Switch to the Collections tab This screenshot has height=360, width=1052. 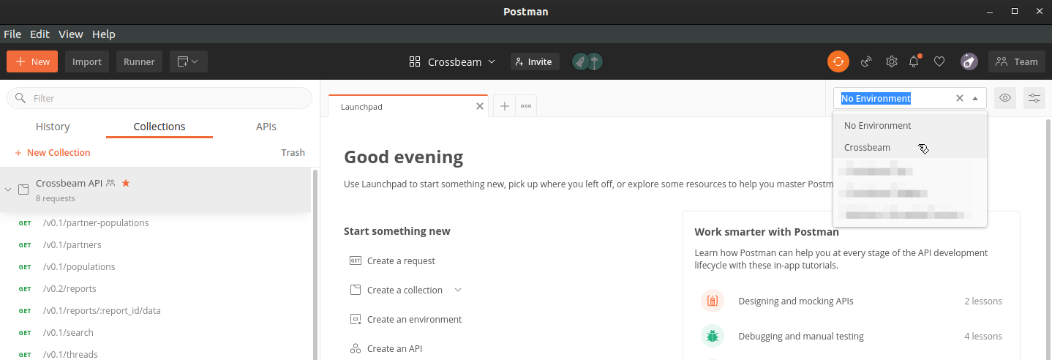159,127
